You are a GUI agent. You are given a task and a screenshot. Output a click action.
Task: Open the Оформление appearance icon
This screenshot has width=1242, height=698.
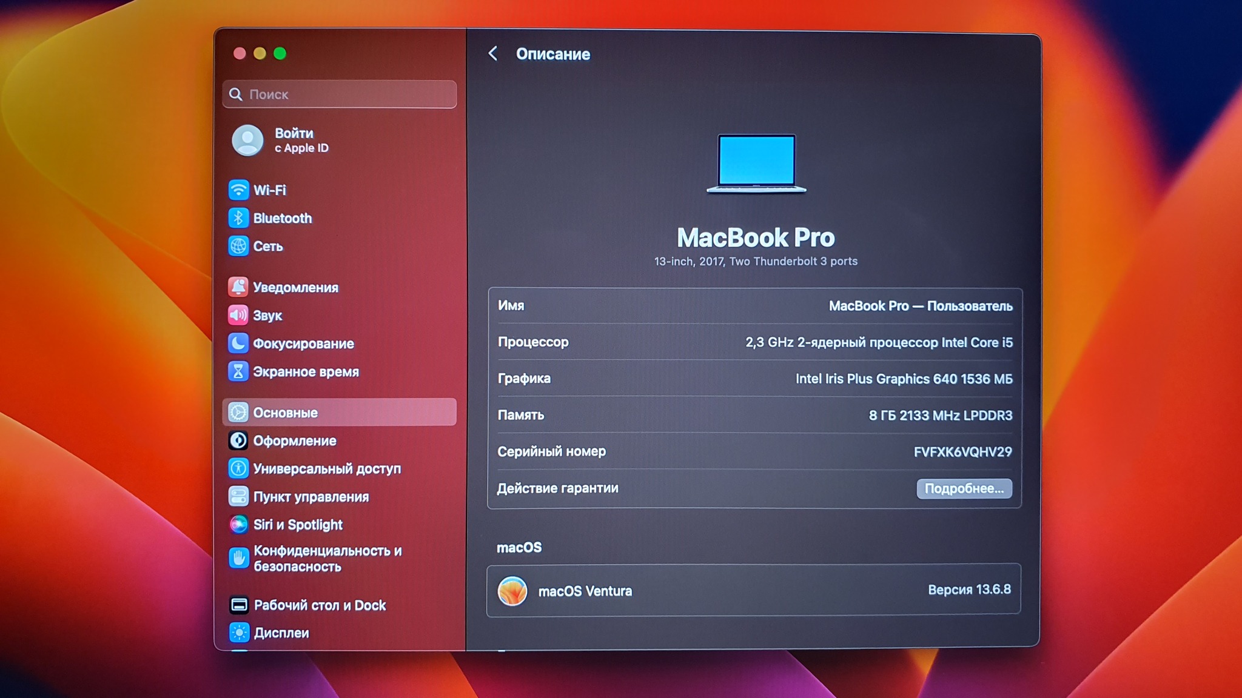point(238,440)
